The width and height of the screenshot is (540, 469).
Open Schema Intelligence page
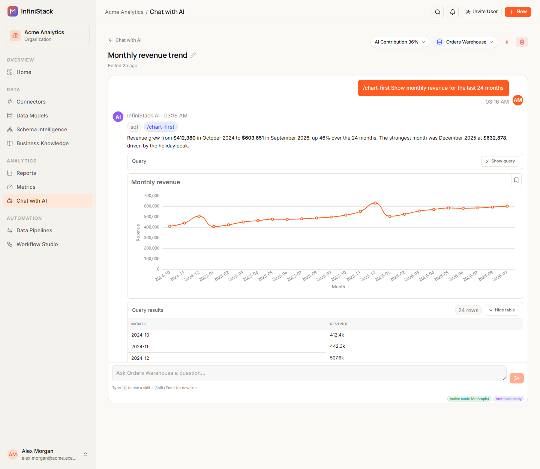point(48,129)
